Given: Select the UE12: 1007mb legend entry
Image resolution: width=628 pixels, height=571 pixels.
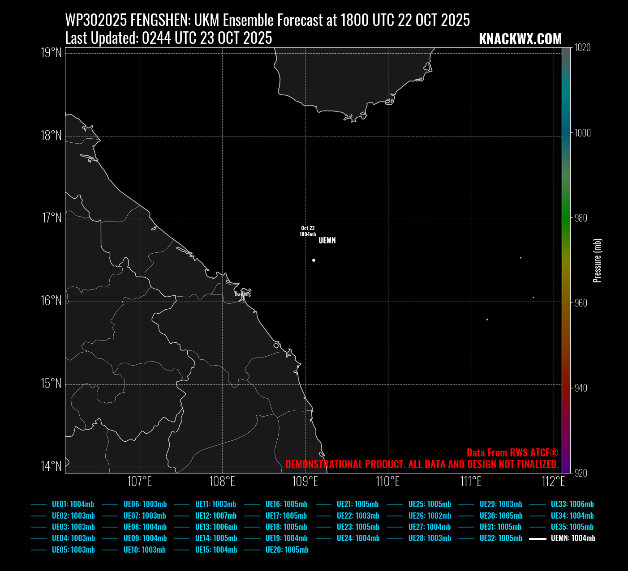Looking at the screenshot, I should [215, 516].
